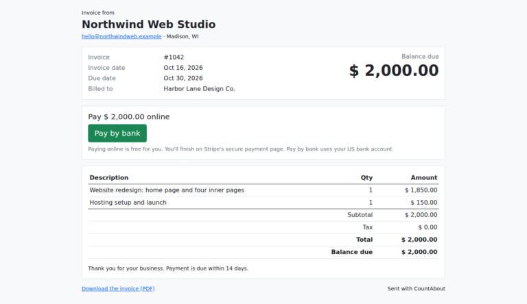Select due date Oct 30, 2026
Image resolution: width=527 pixels, height=304 pixels.
click(x=183, y=78)
